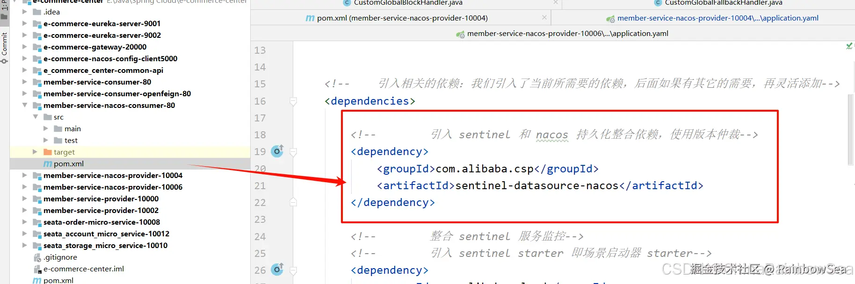Fold the dependencies block at line 16

click(x=293, y=101)
